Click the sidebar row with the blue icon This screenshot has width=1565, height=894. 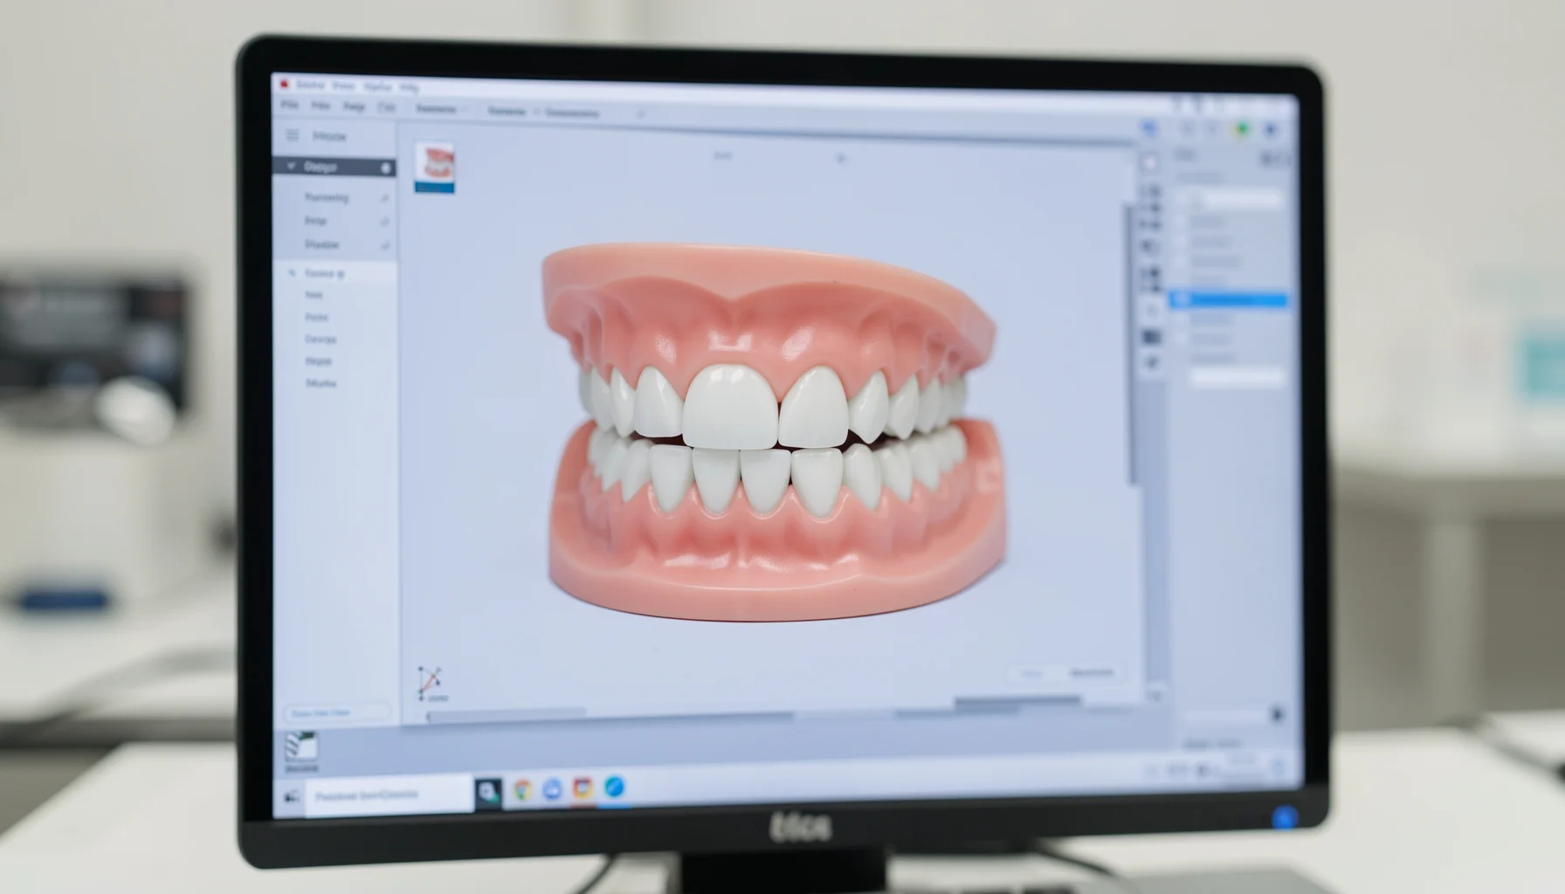[x=334, y=273]
